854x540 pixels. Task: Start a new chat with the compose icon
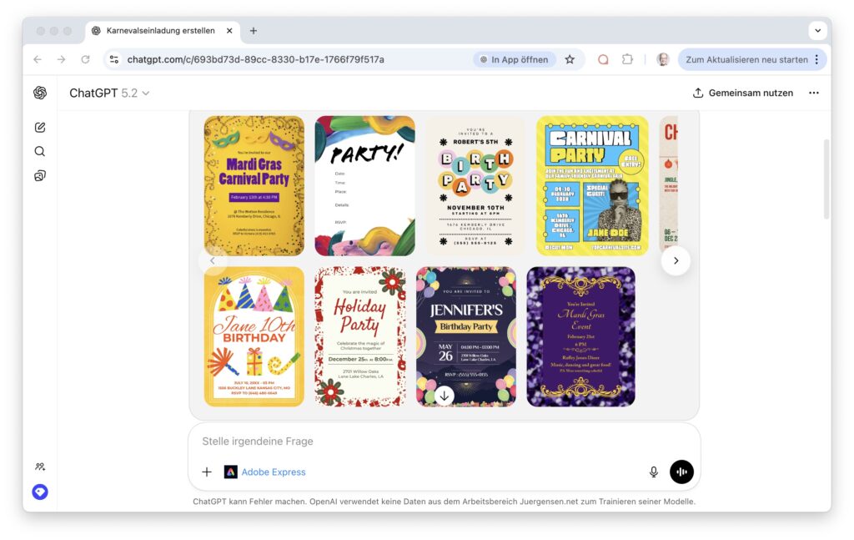(x=40, y=128)
